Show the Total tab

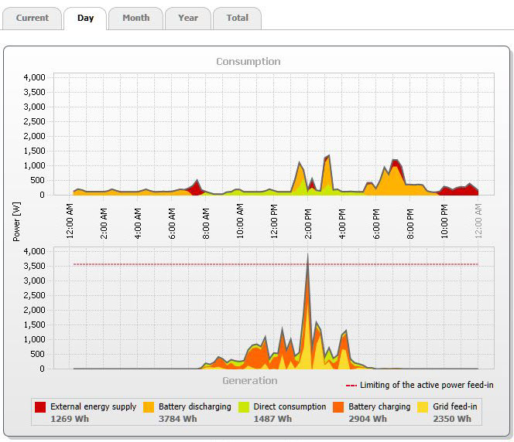pyautogui.click(x=237, y=18)
